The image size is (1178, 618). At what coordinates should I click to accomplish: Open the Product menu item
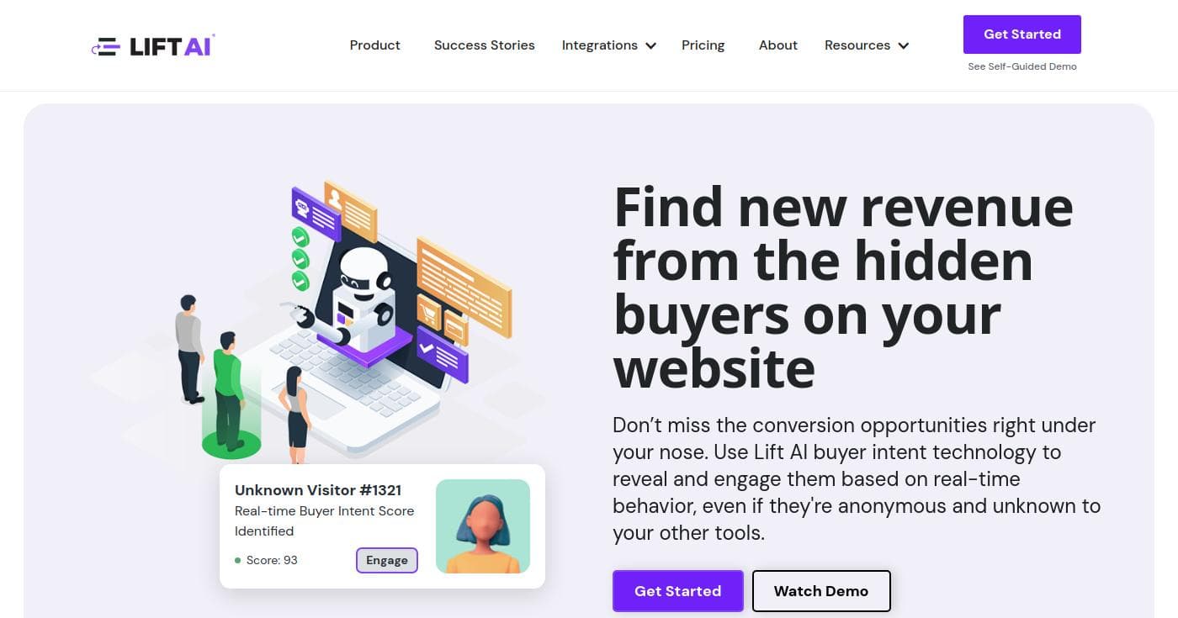click(x=374, y=45)
